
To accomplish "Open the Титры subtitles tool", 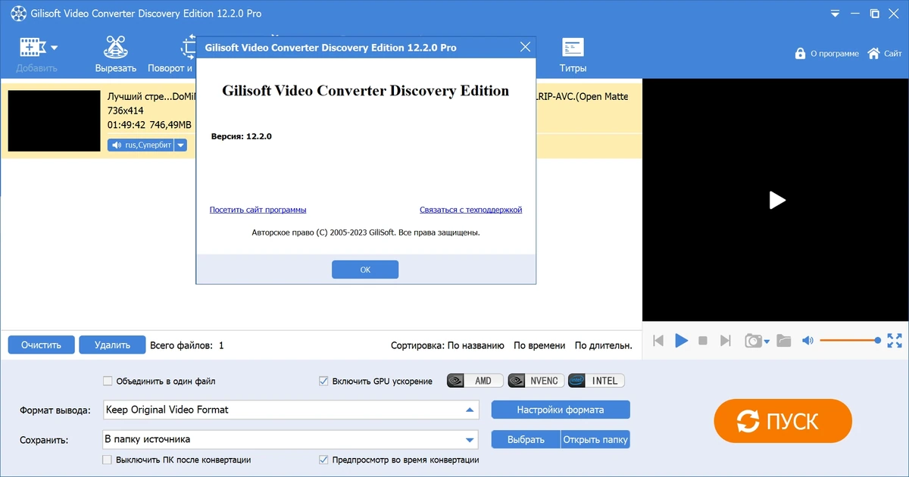I will tap(573, 54).
